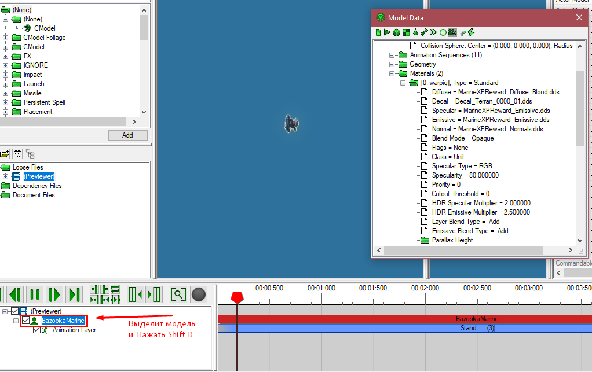Viewport: 592px width, 372px height.
Task: Step back one frame in the previewer
Action: point(16,294)
